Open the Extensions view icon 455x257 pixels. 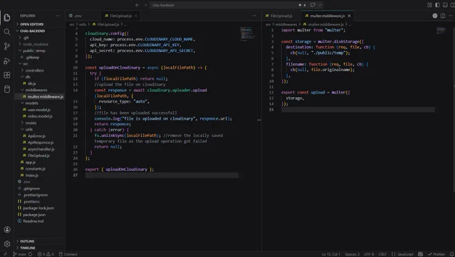tap(7, 75)
